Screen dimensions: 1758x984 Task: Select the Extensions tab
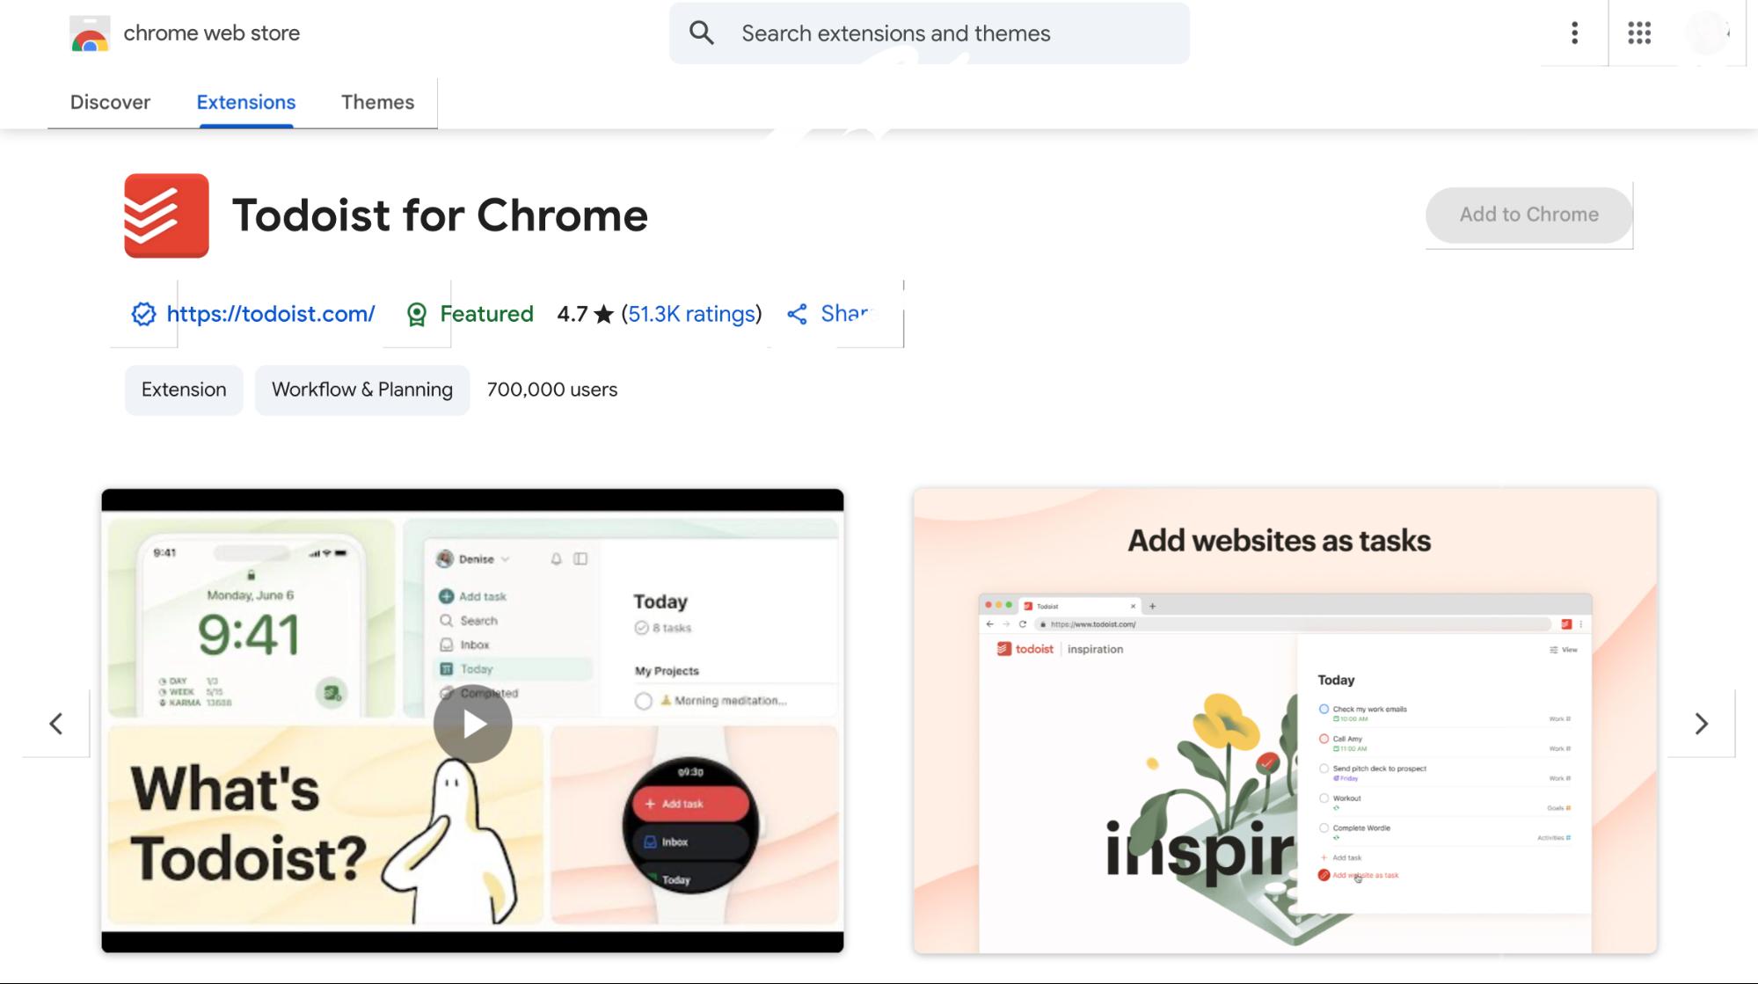tap(246, 102)
